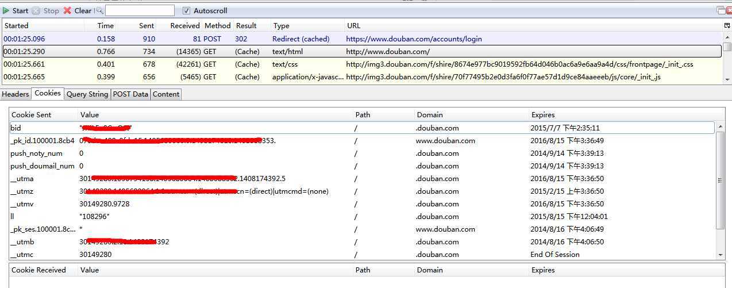732x288 pixels.
Task: Click the grey Stop recording icon
Action: (36, 10)
